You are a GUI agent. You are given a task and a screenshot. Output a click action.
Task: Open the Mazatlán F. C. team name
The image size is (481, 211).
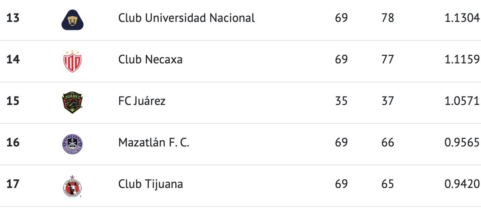(153, 143)
